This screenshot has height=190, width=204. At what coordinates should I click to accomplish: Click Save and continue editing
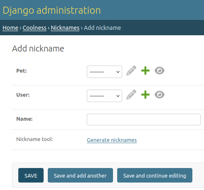155,175
